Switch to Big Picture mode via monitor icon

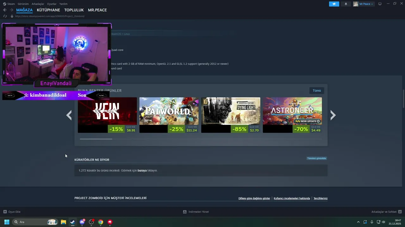[x=380, y=4]
